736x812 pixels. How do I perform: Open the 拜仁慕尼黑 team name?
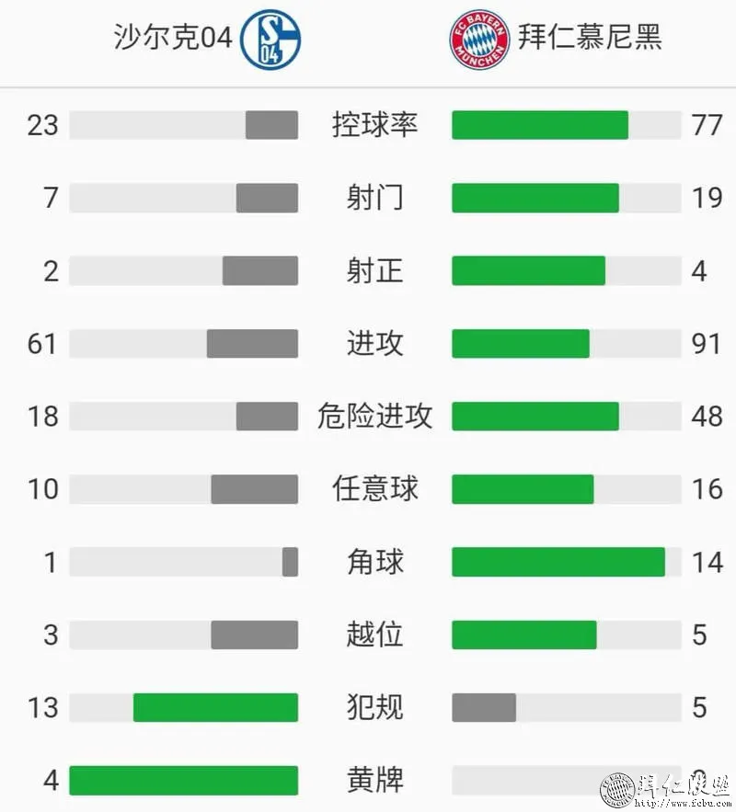(x=590, y=37)
